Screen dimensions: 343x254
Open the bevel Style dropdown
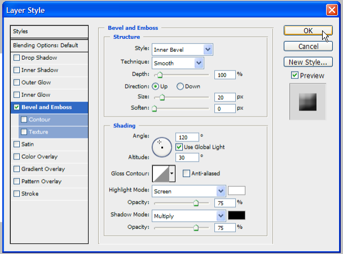[x=182, y=50]
